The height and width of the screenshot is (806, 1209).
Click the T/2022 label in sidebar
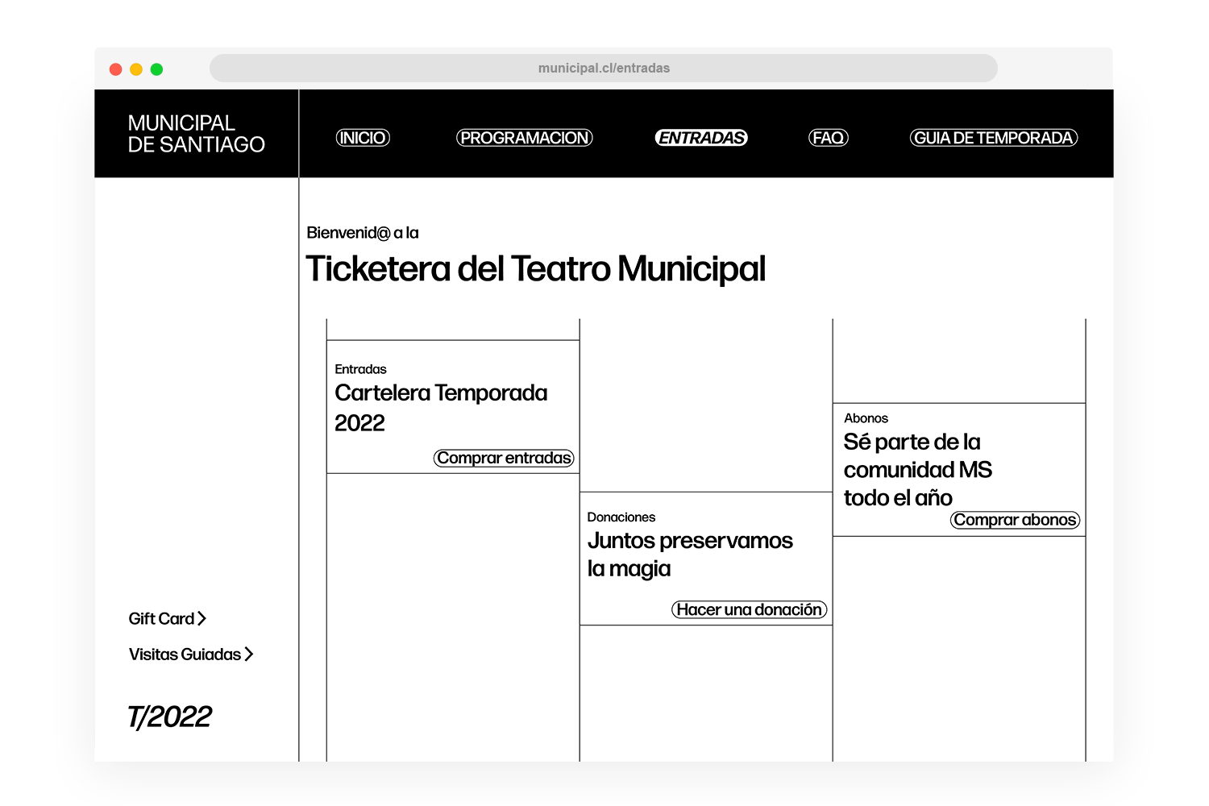click(x=169, y=717)
